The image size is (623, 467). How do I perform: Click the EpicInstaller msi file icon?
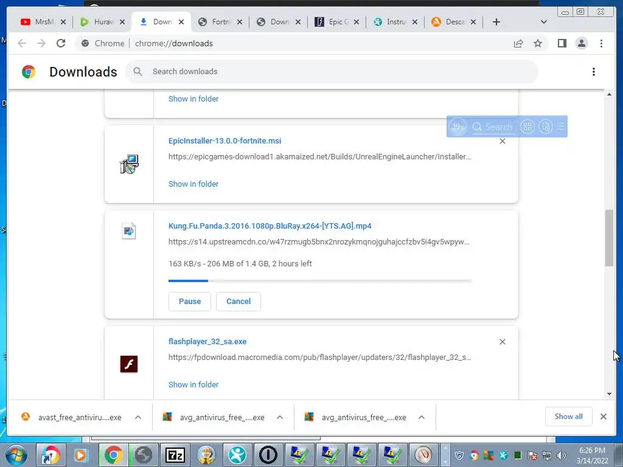[129, 164]
